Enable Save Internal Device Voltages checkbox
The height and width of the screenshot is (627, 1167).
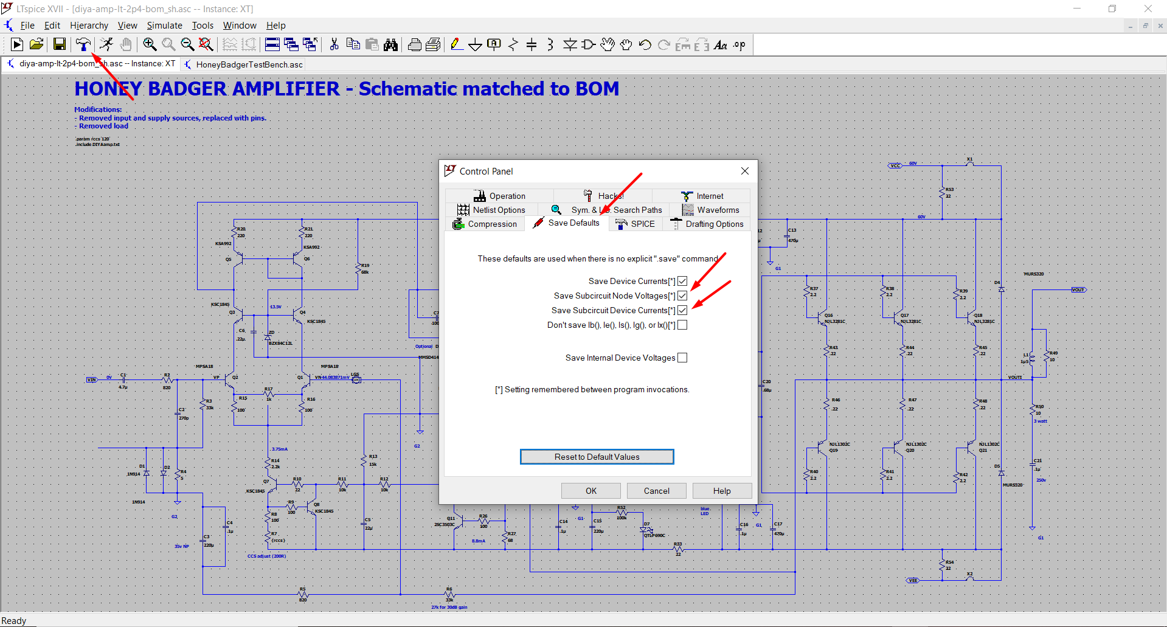click(682, 358)
